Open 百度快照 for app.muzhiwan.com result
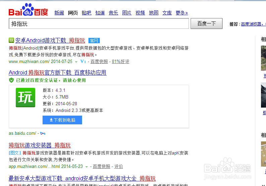 click(x=102, y=166)
